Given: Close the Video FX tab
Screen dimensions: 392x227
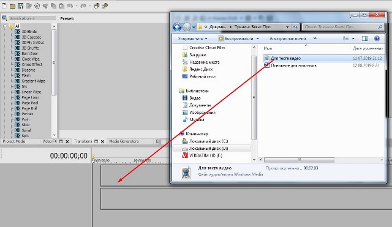Looking at the screenshot, I should coord(67,141).
